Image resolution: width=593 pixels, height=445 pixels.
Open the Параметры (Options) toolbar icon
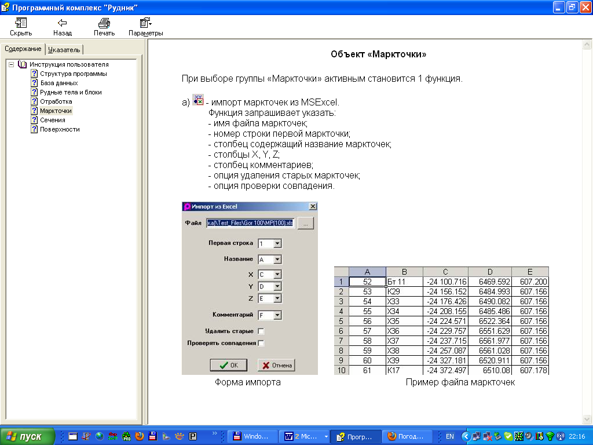(x=145, y=23)
